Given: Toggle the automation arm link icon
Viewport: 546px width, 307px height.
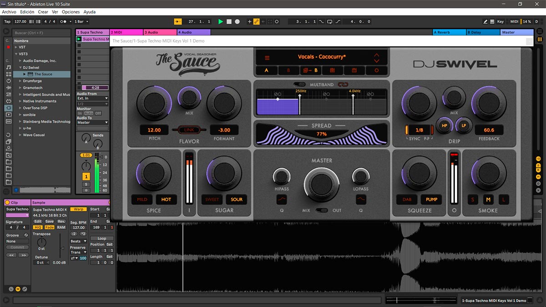Looking at the screenshot, I should pyautogui.click(x=257, y=21).
